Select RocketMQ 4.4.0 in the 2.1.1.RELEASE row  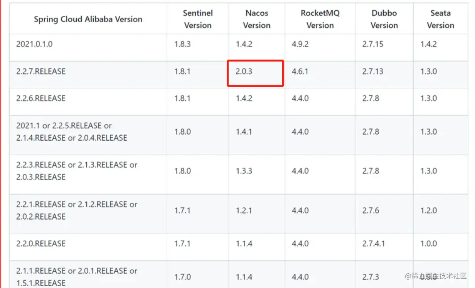[x=320, y=275]
